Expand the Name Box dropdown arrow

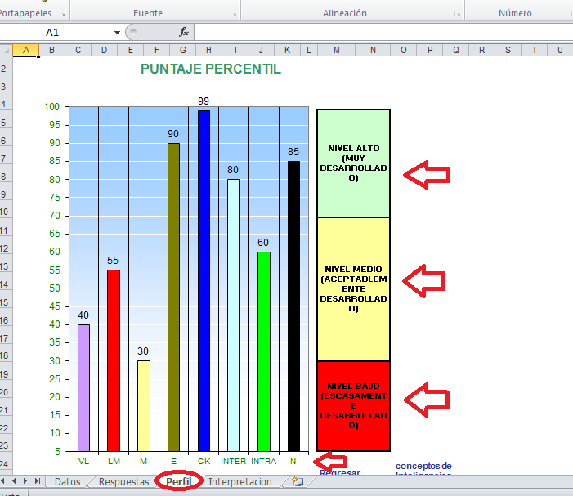point(117,33)
